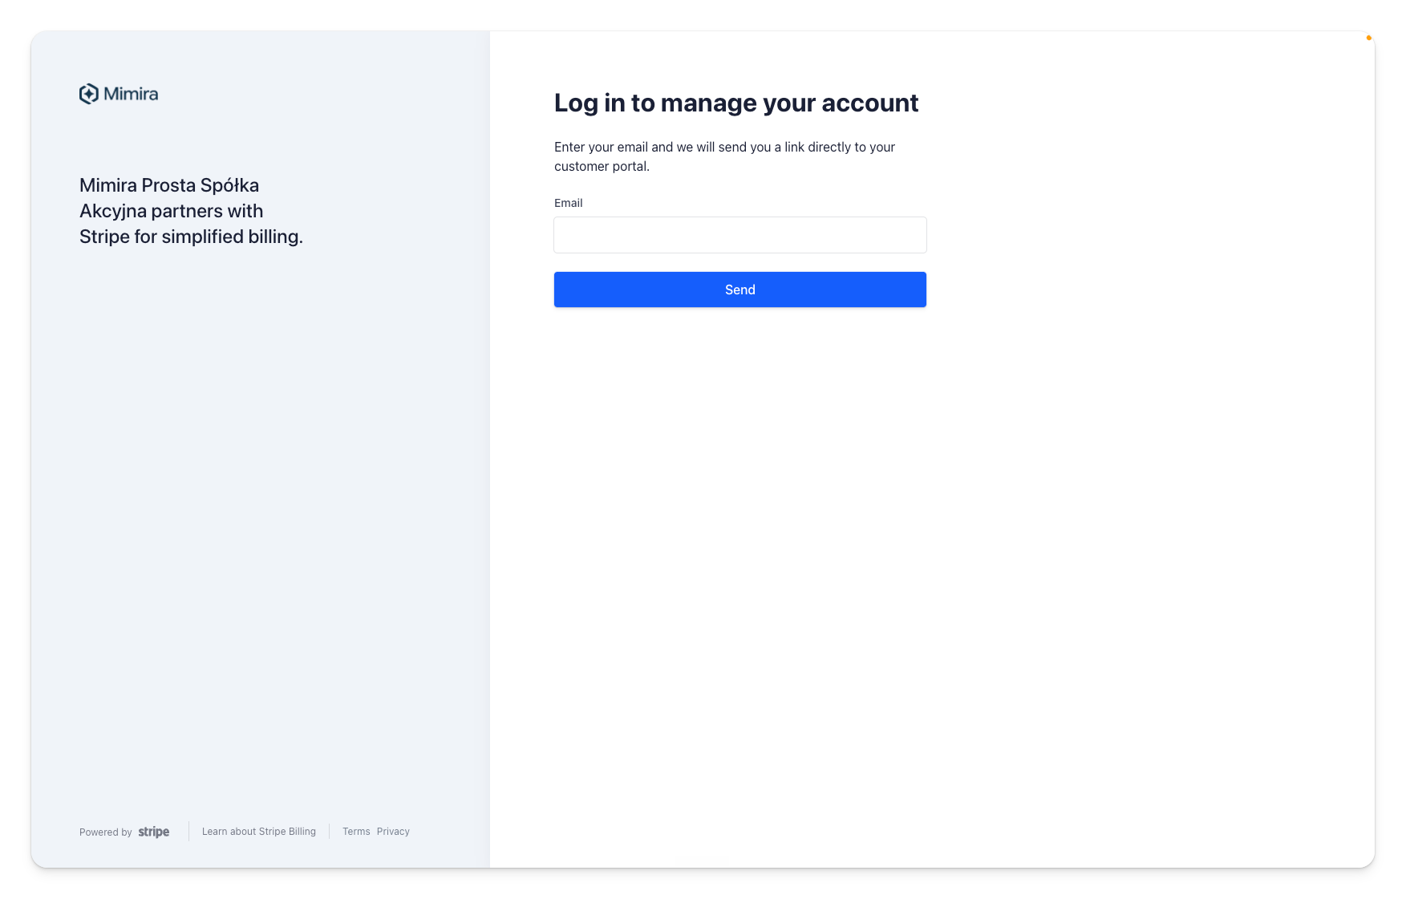Click the Mimira Prosta Spółka text line

click(x=169, y=185)
